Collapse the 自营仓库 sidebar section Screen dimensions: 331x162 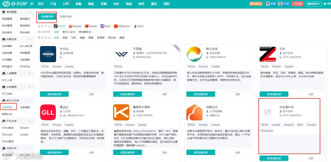(x=29, y=39)
